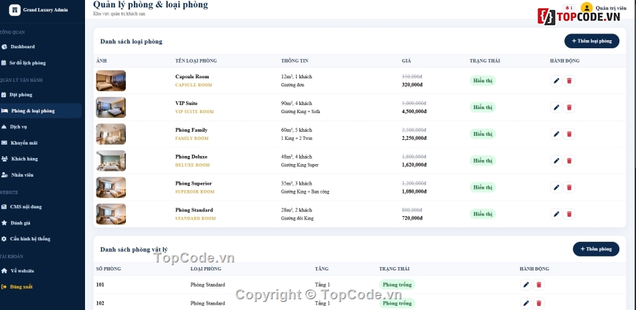Delete the Phòng Standard room type
Screen dimensions: 636x310
click(x=569, y=214)
